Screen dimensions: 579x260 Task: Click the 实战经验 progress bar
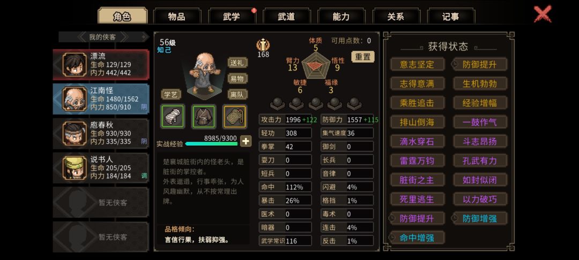pyautogui.click(x=212, y=143)
